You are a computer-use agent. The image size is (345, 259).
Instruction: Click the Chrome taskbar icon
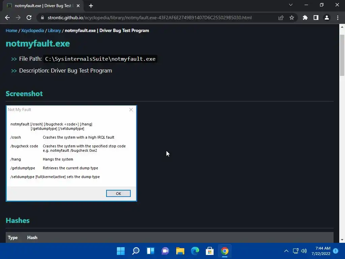225,251
